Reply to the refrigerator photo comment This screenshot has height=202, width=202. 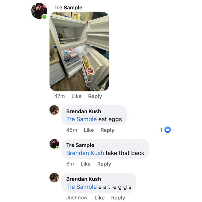95,96
